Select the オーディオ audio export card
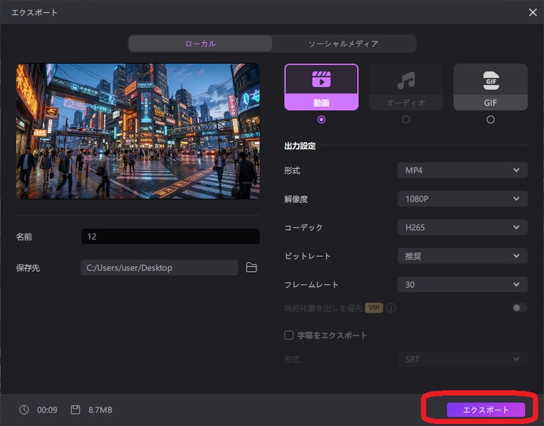Image resolution: width=544 pixels, height=426 pixels. (x=406, y=87)
